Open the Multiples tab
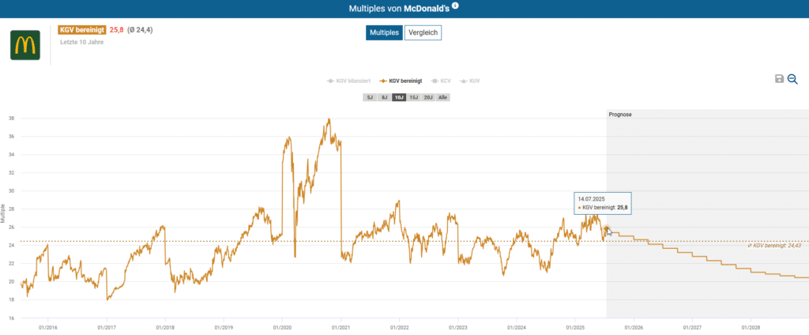This screenshot has width=809, height=335. coord(384,32)
